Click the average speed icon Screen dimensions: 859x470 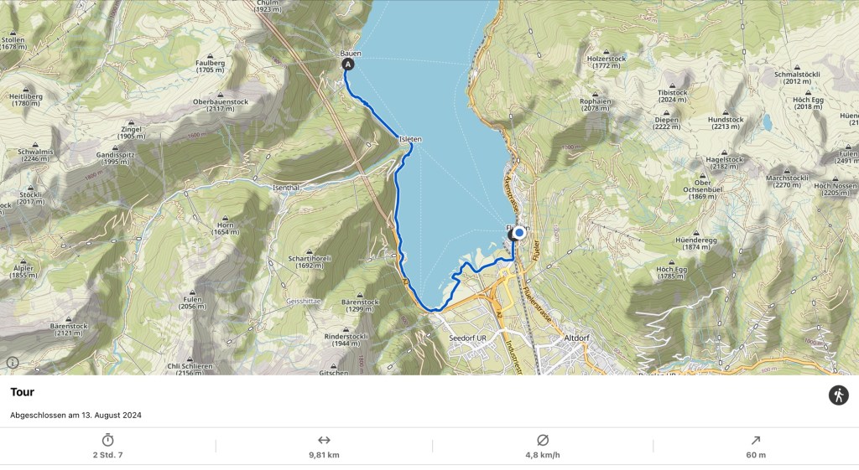point(543,440)
